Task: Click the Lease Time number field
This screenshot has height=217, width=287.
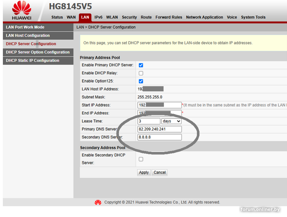Action: coord(149,121)
